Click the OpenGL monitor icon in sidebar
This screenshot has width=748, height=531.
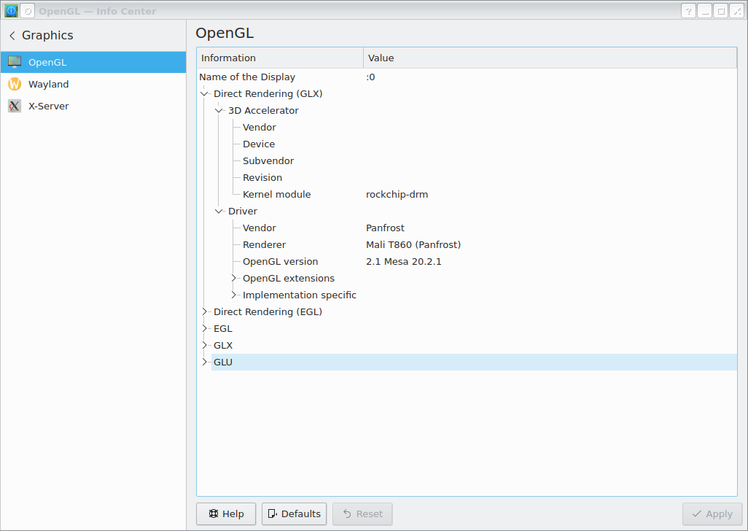pyautogui.click(x=15, y=63)
